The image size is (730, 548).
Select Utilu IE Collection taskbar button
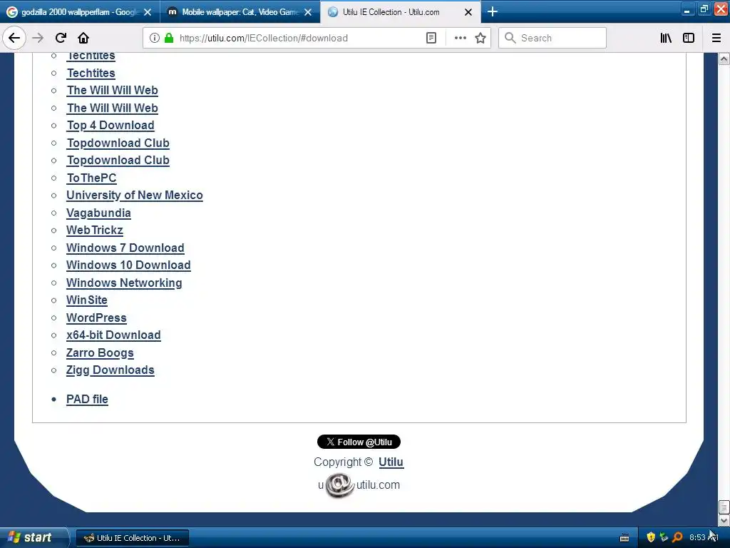click(x=132, y=538)
